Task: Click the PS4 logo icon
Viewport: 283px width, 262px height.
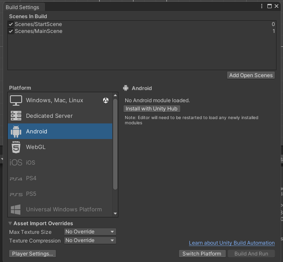Action: coord(16,179)
